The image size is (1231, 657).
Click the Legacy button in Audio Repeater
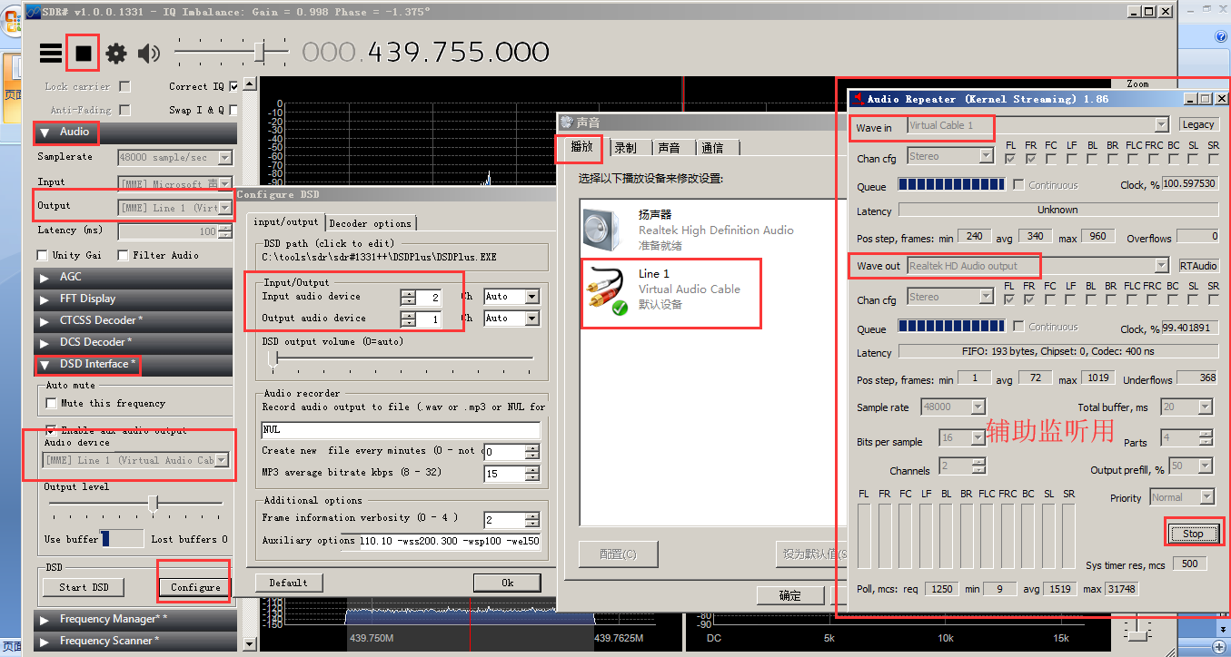click(x=1198, y=124)
